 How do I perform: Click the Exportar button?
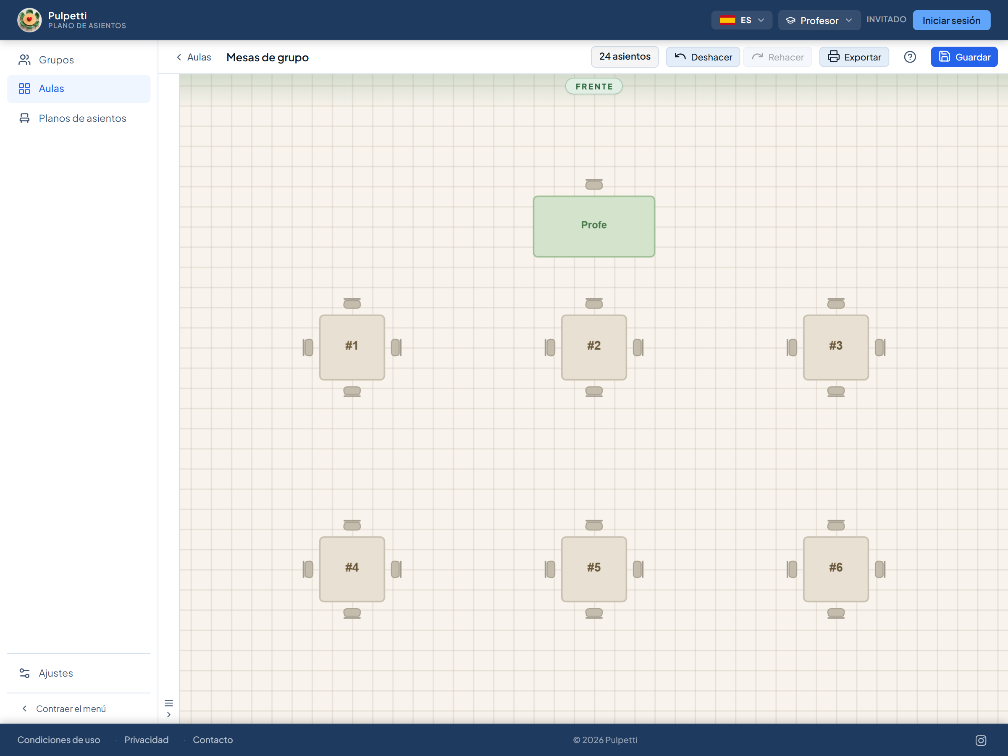click(x=854, y=57)
